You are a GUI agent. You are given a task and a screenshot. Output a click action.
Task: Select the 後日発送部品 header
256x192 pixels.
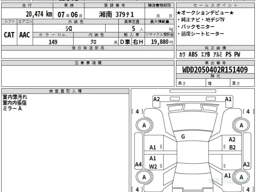[88, 48]
